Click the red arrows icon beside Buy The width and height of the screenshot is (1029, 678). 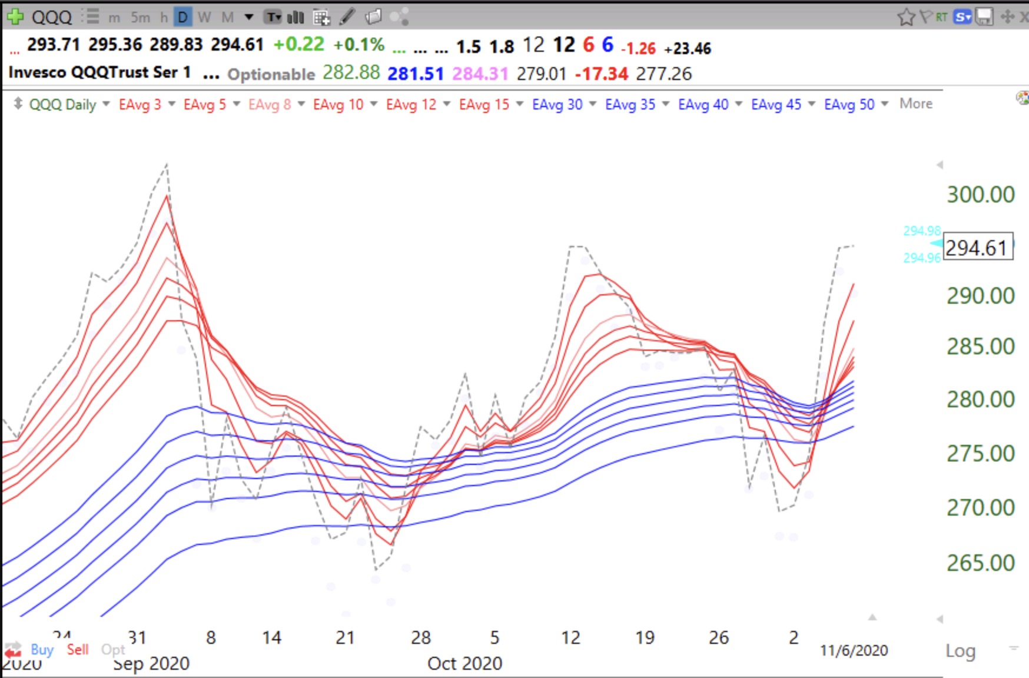(13, 650)
